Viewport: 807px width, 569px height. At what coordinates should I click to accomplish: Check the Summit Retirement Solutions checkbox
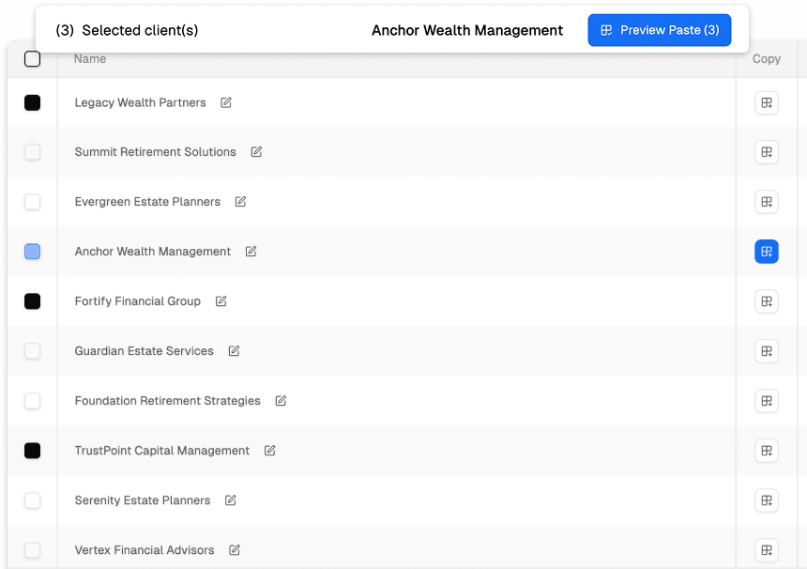[33, 152]
